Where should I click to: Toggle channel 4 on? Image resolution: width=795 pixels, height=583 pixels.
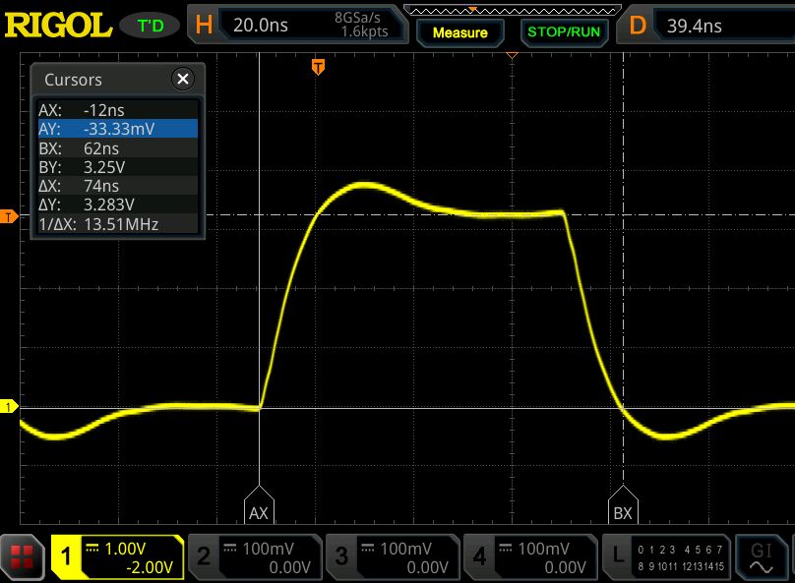click(x=530, y=557)
